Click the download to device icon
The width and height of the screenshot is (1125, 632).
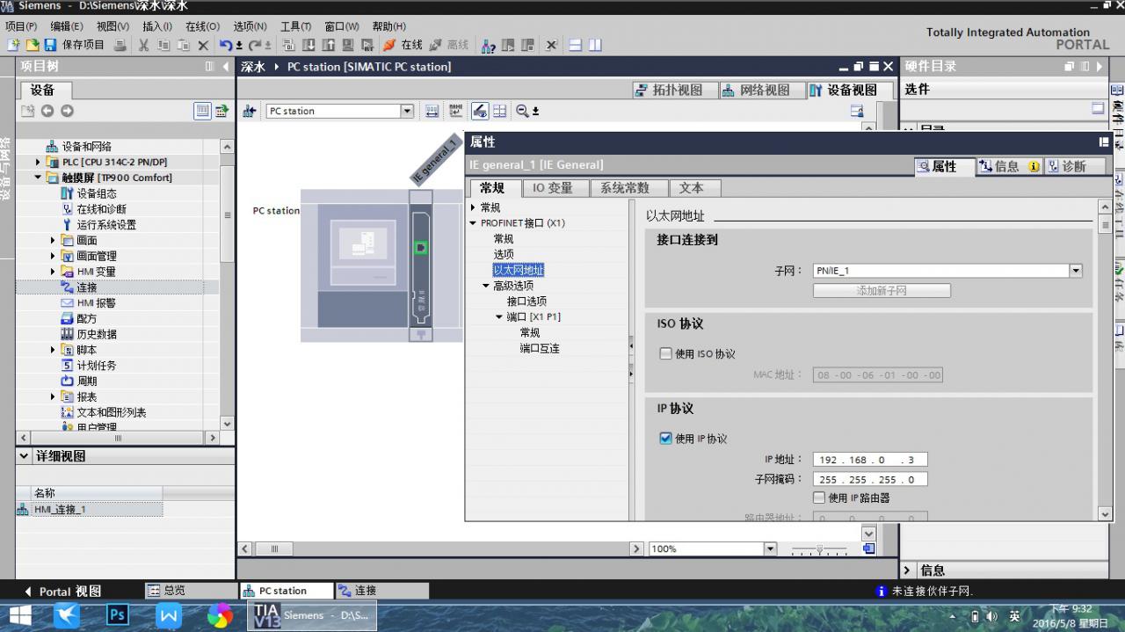(308, 45)
